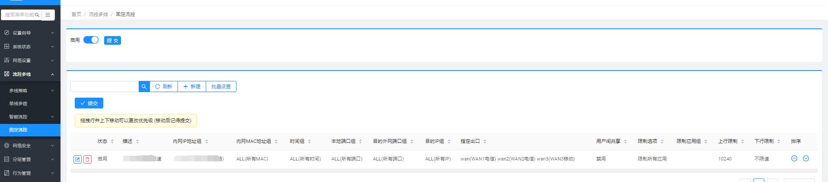Click the edit icon in the rule row

tap(77, 160)
